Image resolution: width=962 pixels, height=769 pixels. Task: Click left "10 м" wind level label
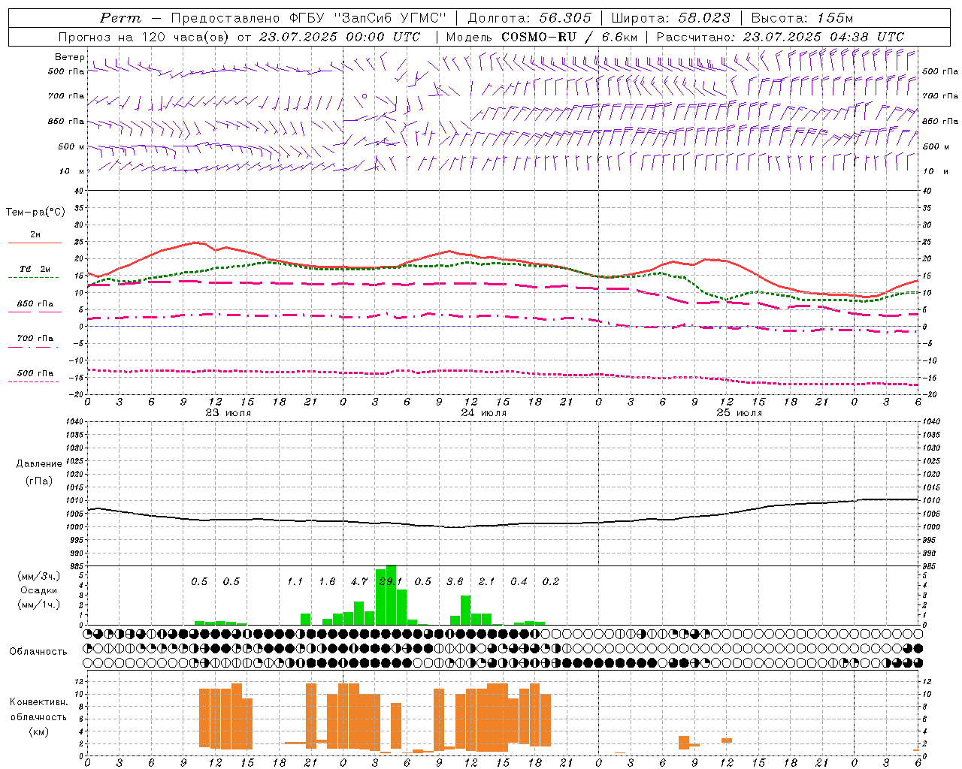(x=72, y=171)
